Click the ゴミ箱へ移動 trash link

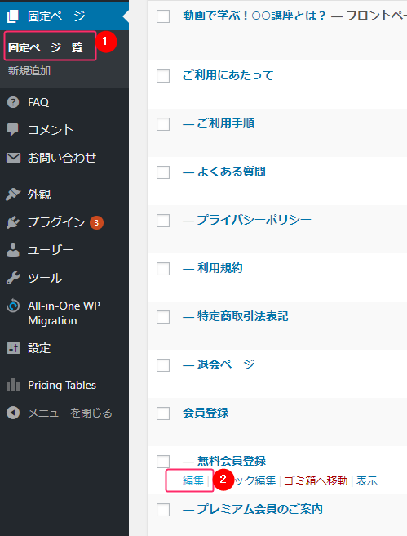[316, 480]
